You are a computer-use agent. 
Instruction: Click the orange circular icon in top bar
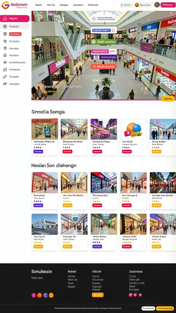(137, 5)
